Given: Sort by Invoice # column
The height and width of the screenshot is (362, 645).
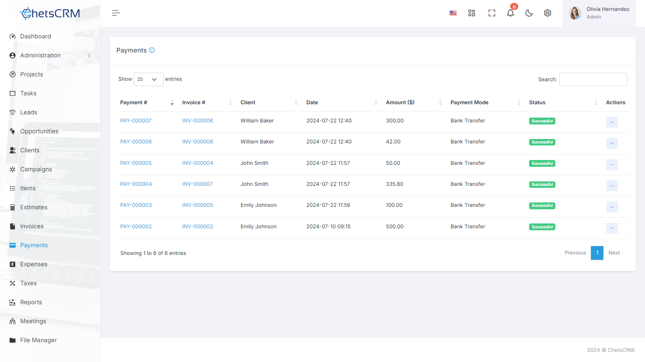Looking at the screenshot, I should tap(207, 103).
